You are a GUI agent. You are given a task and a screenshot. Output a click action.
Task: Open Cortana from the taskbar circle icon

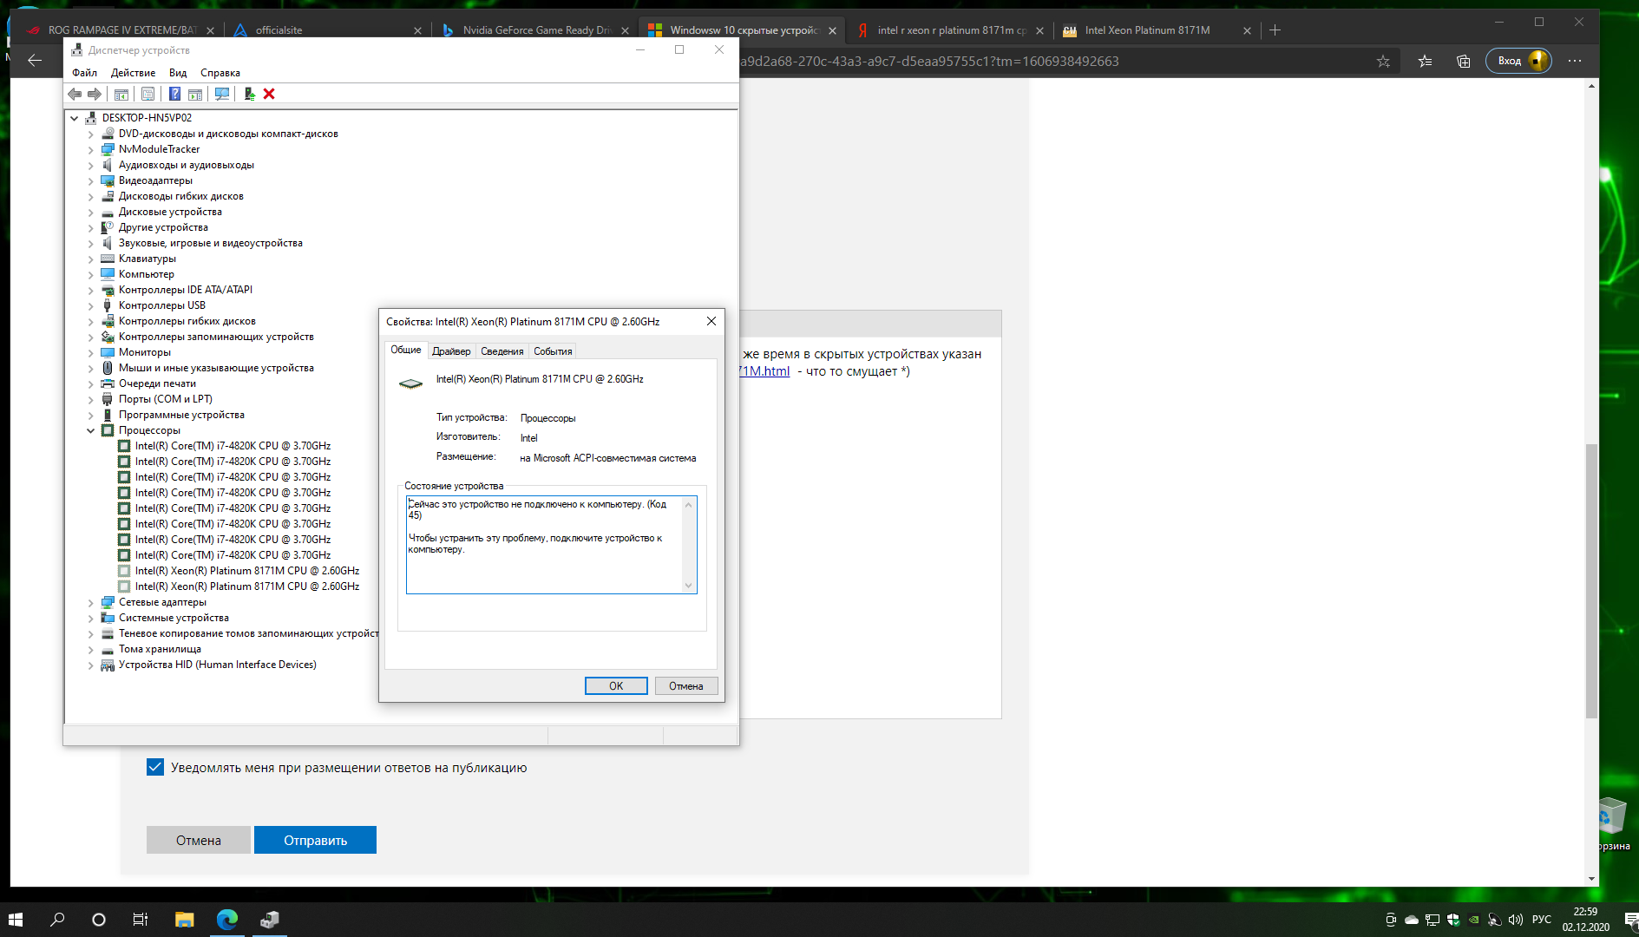pyautogui.click(x=99, y=920)
